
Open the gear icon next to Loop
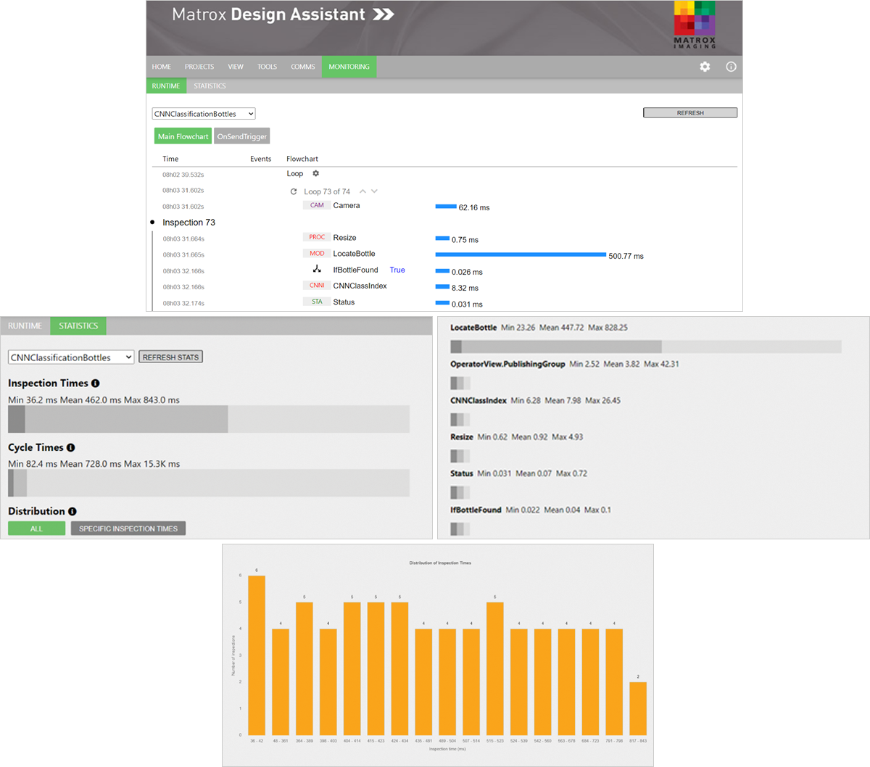click(315, 173)
